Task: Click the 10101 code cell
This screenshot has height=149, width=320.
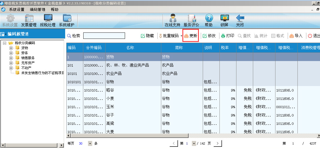Action: [75, 74]
